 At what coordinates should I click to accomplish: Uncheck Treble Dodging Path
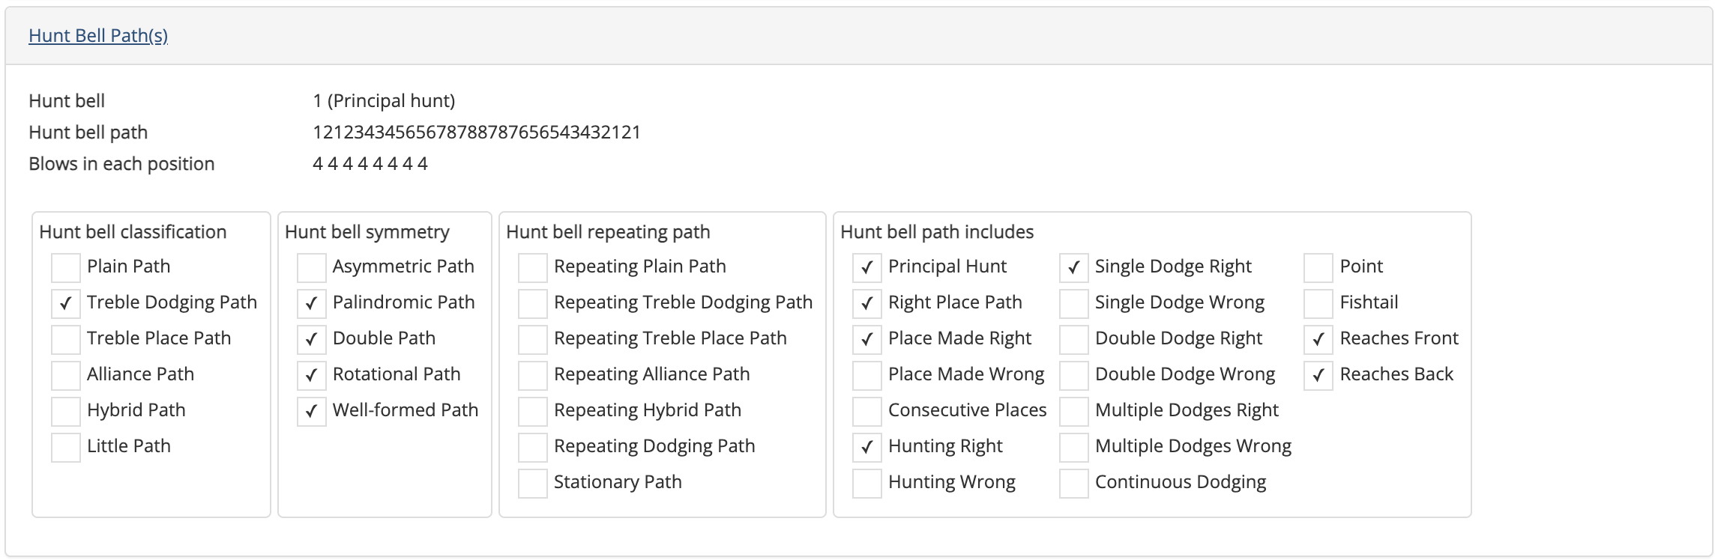coord(64,304)
